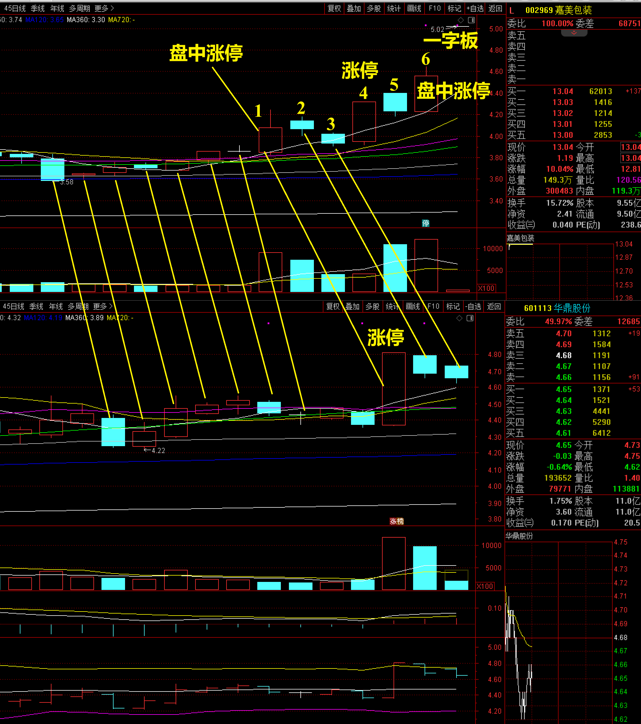Click the L flag beside 002969 嘉美包装
Viewport: 641px width, 724px height.
(x=511, y=11)
